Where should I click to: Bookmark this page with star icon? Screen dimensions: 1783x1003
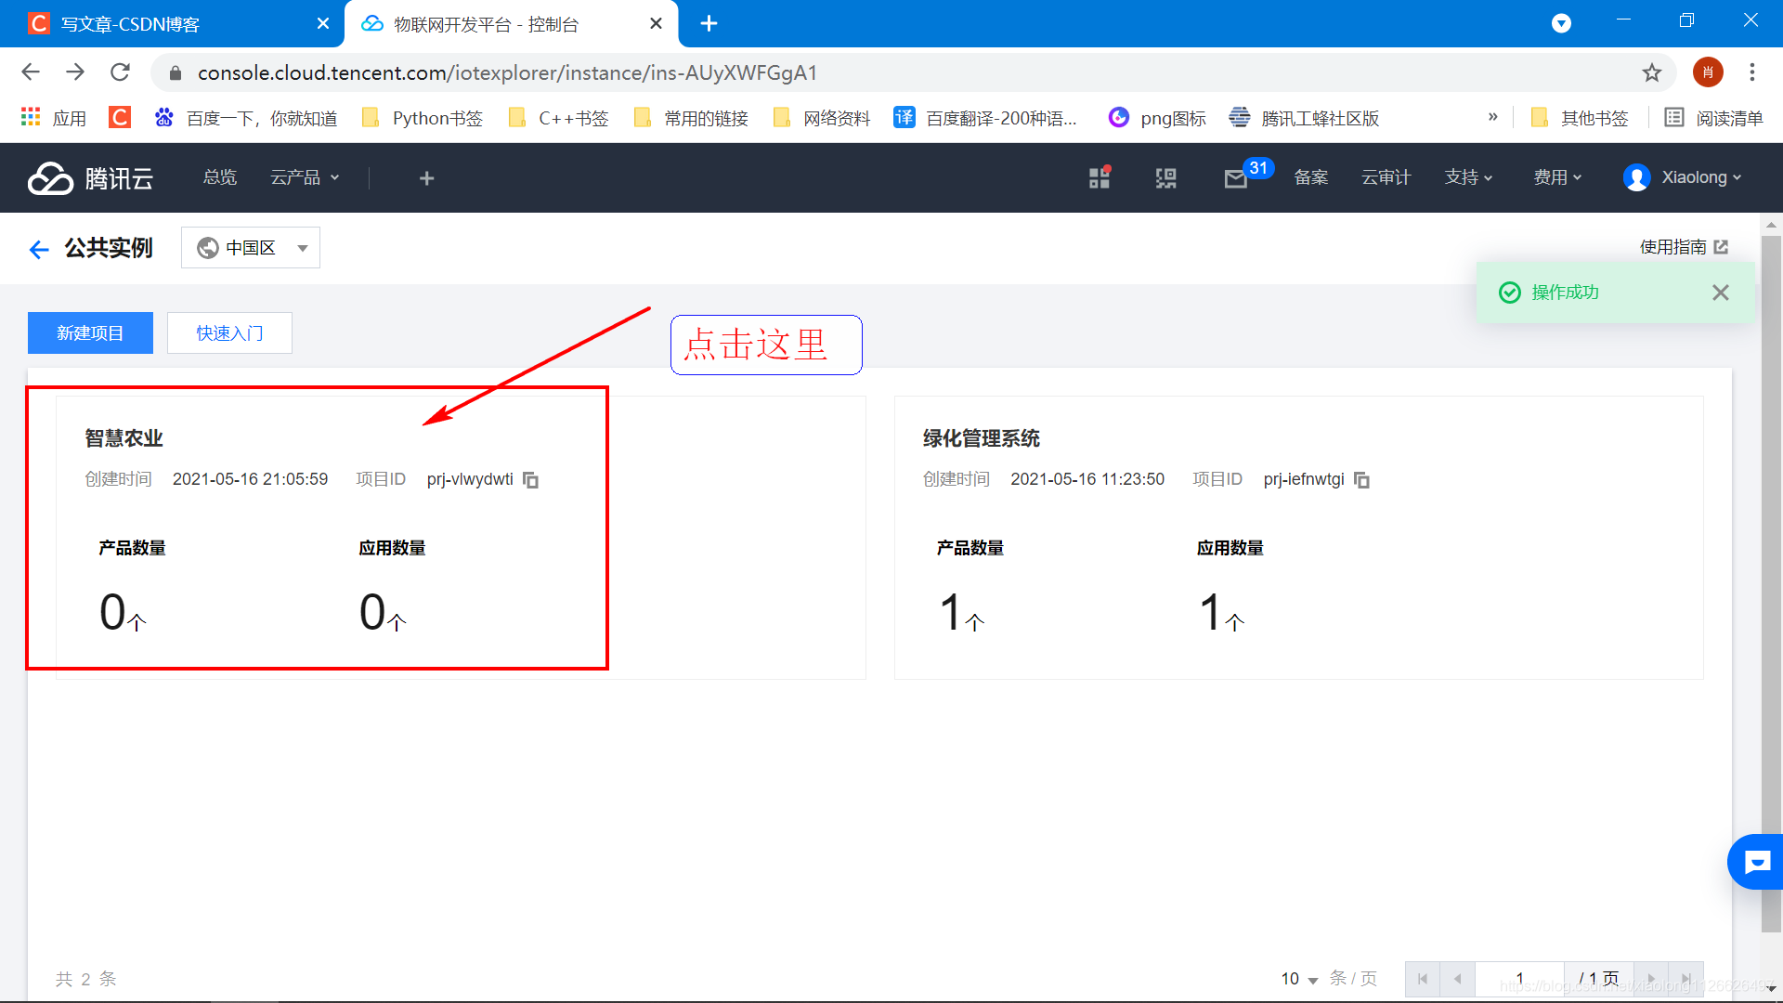point(1652,72)
